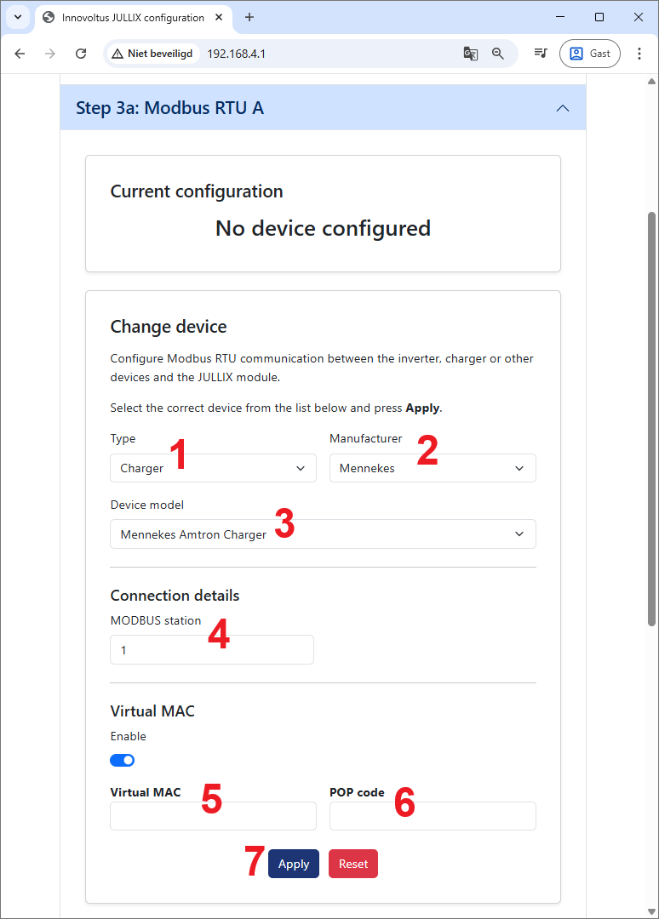Open a new browser tab
659x919 pixels.
click(249, 17)
